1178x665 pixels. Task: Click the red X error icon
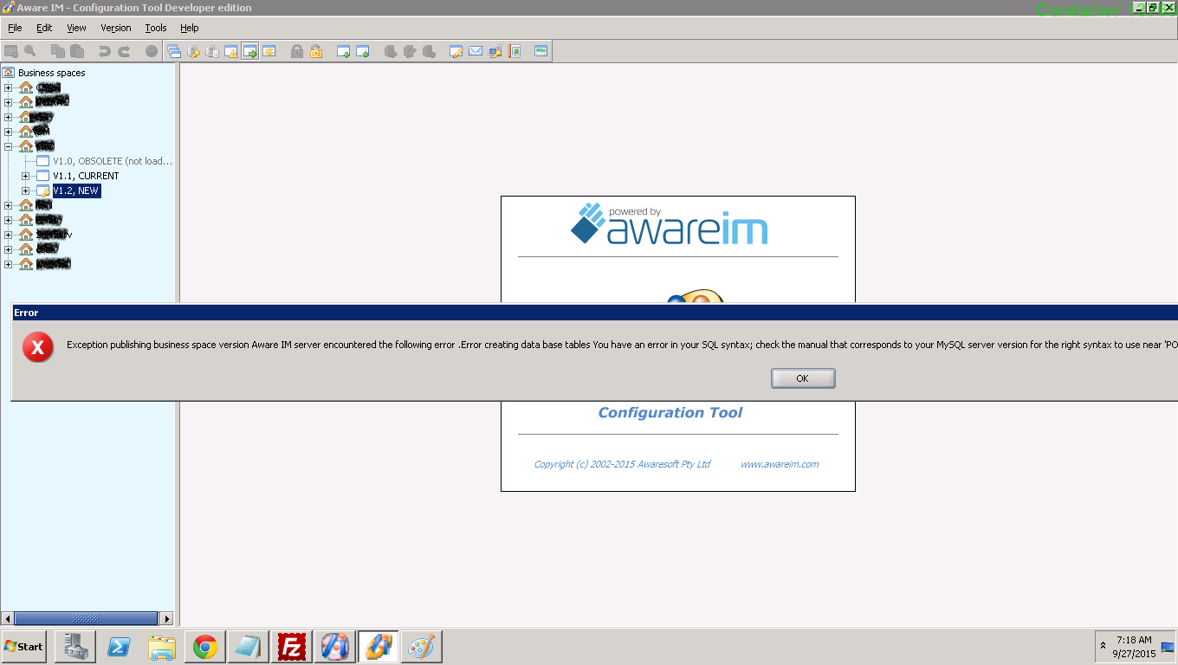tap(38, 348)
